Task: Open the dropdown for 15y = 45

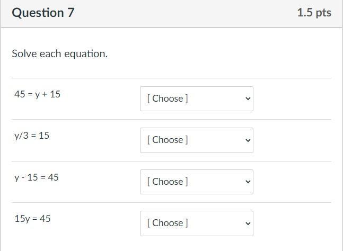Action: coord(196,223)
